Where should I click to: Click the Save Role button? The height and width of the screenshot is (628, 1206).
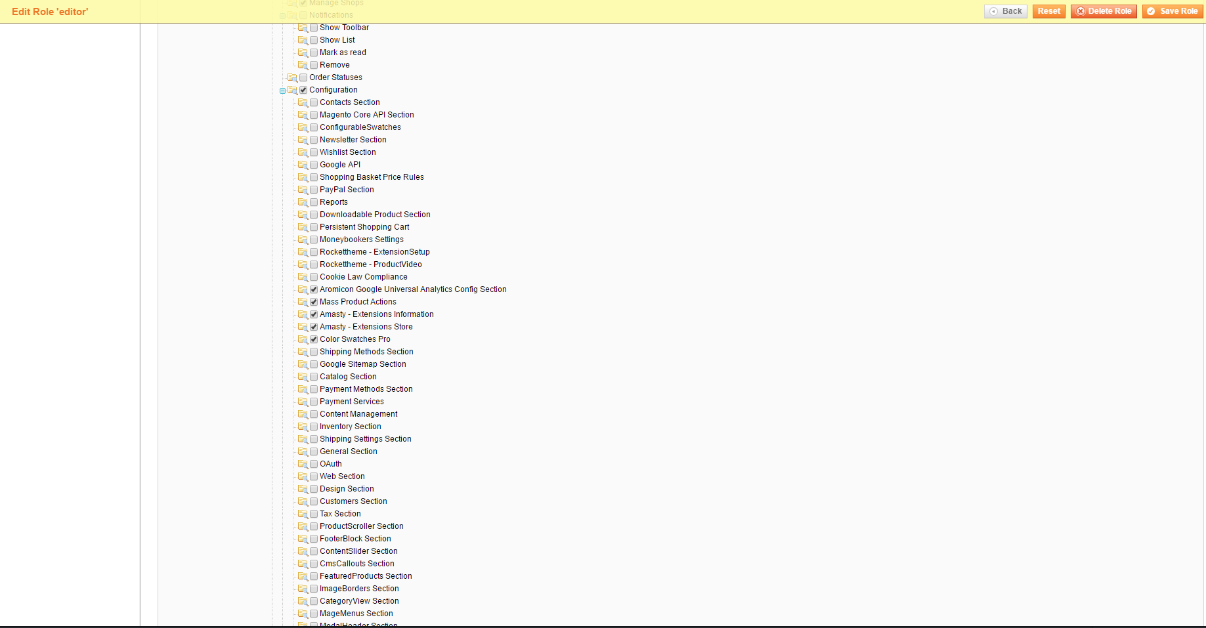click(x=1173, y=11)
